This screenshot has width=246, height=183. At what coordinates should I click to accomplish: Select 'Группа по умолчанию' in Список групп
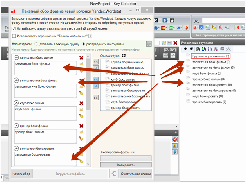127,62
